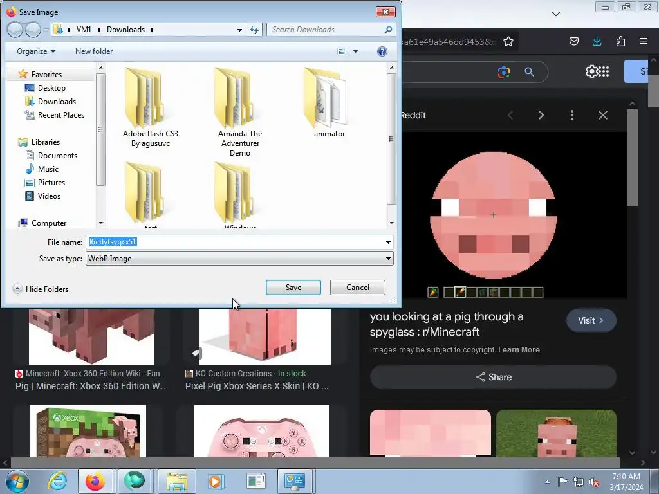The width and height of the screenshot is (659, 494).
Task: Bookmark the page with the star icon
Action: tap(508, 41)
